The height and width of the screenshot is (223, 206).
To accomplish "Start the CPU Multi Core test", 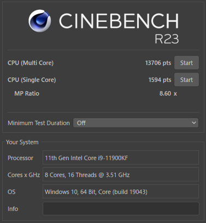I will coord(186,63).
